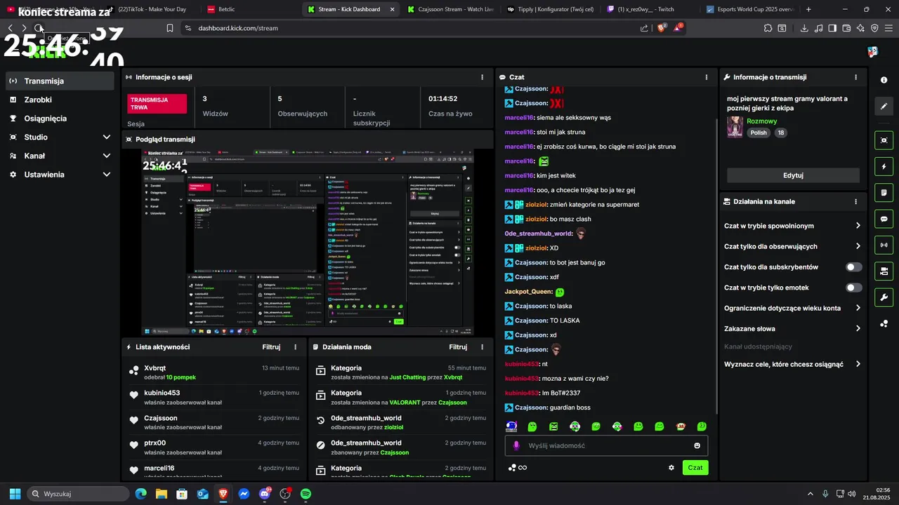This screenshot has height=505, width=899.
Task: Click Brave Shields lion icon in address bar
Action: (x=661, y=28)
